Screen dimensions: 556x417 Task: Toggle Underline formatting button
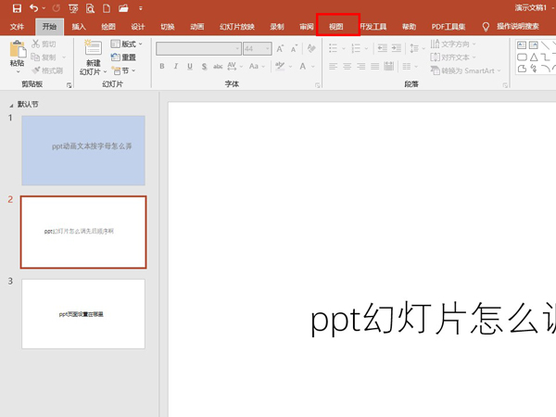[x=191, y=67]
